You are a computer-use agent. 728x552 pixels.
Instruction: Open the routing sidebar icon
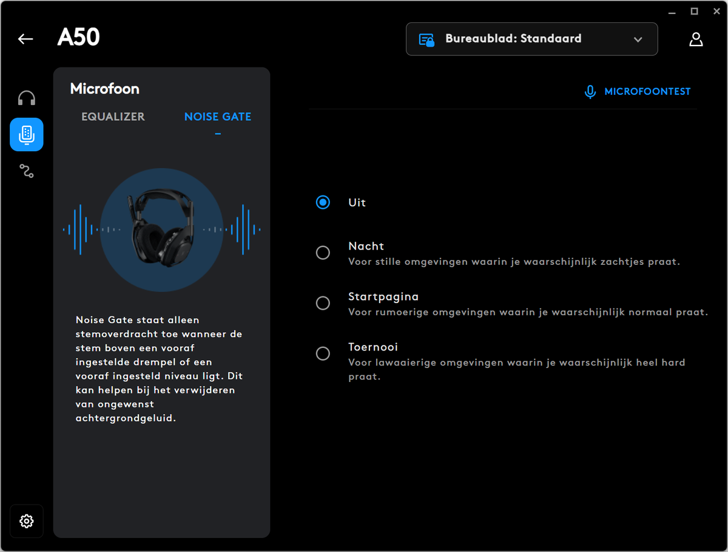pos(27,171)
